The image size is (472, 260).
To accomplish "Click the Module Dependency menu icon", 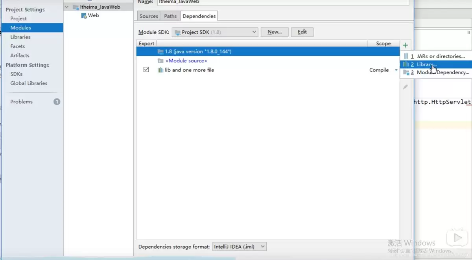I will 406,72.
